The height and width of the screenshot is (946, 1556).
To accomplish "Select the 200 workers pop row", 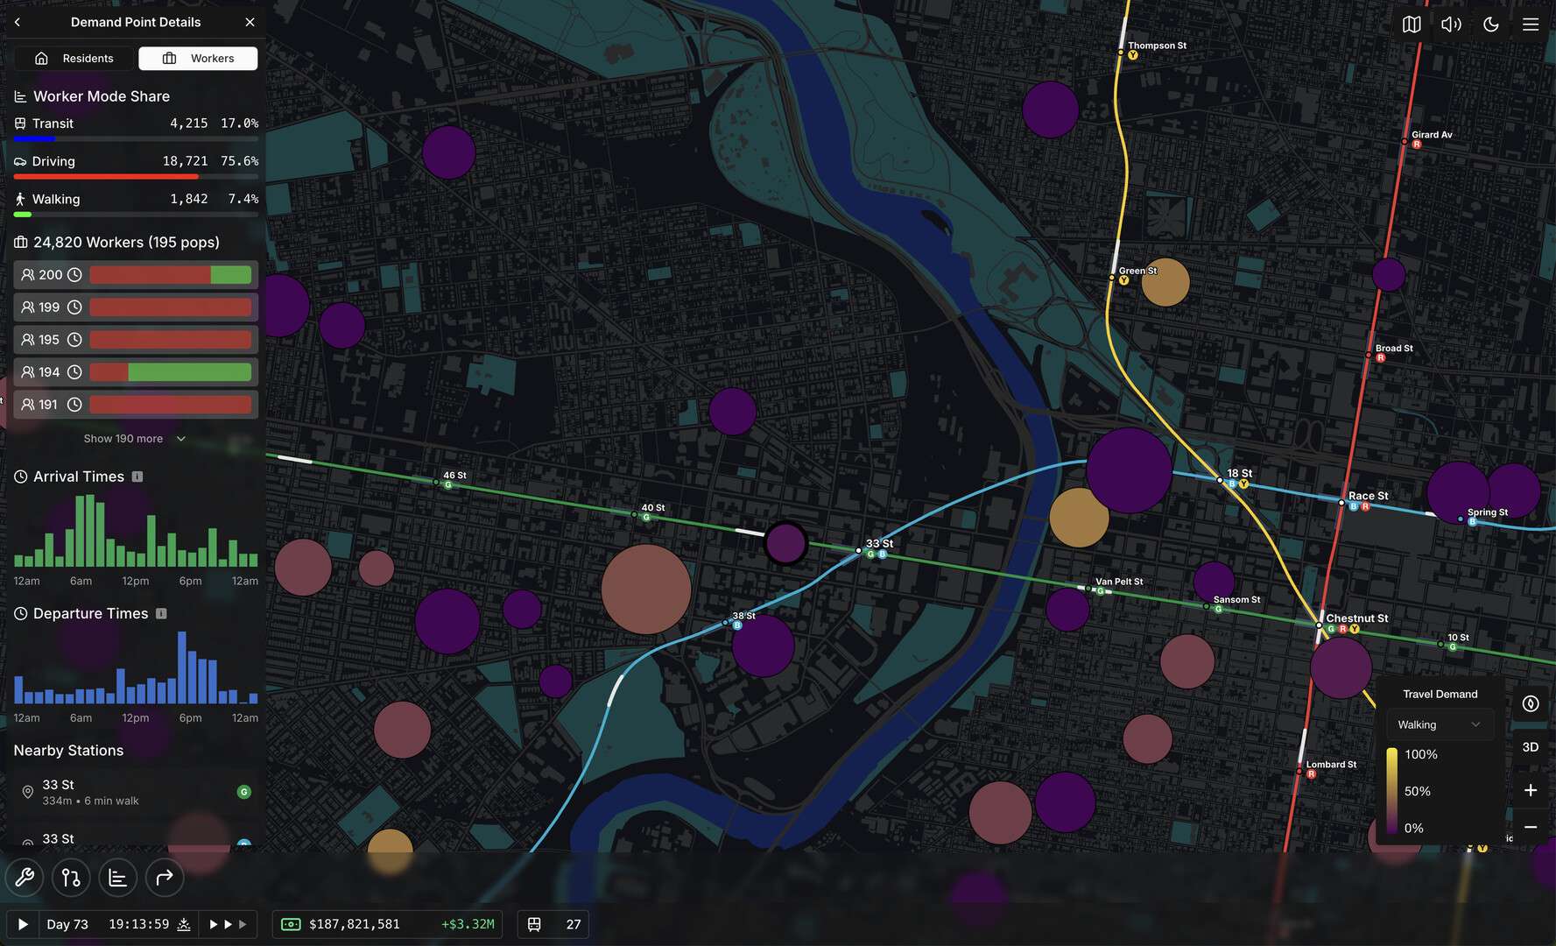I will pos(136,275).
